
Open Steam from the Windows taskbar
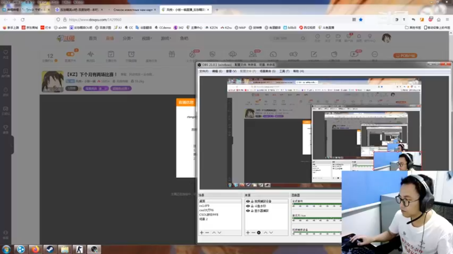[x=50, y=249]
